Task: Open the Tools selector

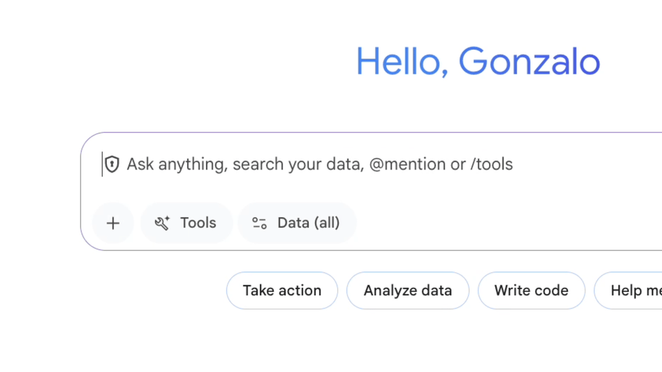Action: coord(186,223)
